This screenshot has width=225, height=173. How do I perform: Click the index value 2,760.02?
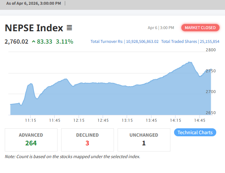coord(16,42)
